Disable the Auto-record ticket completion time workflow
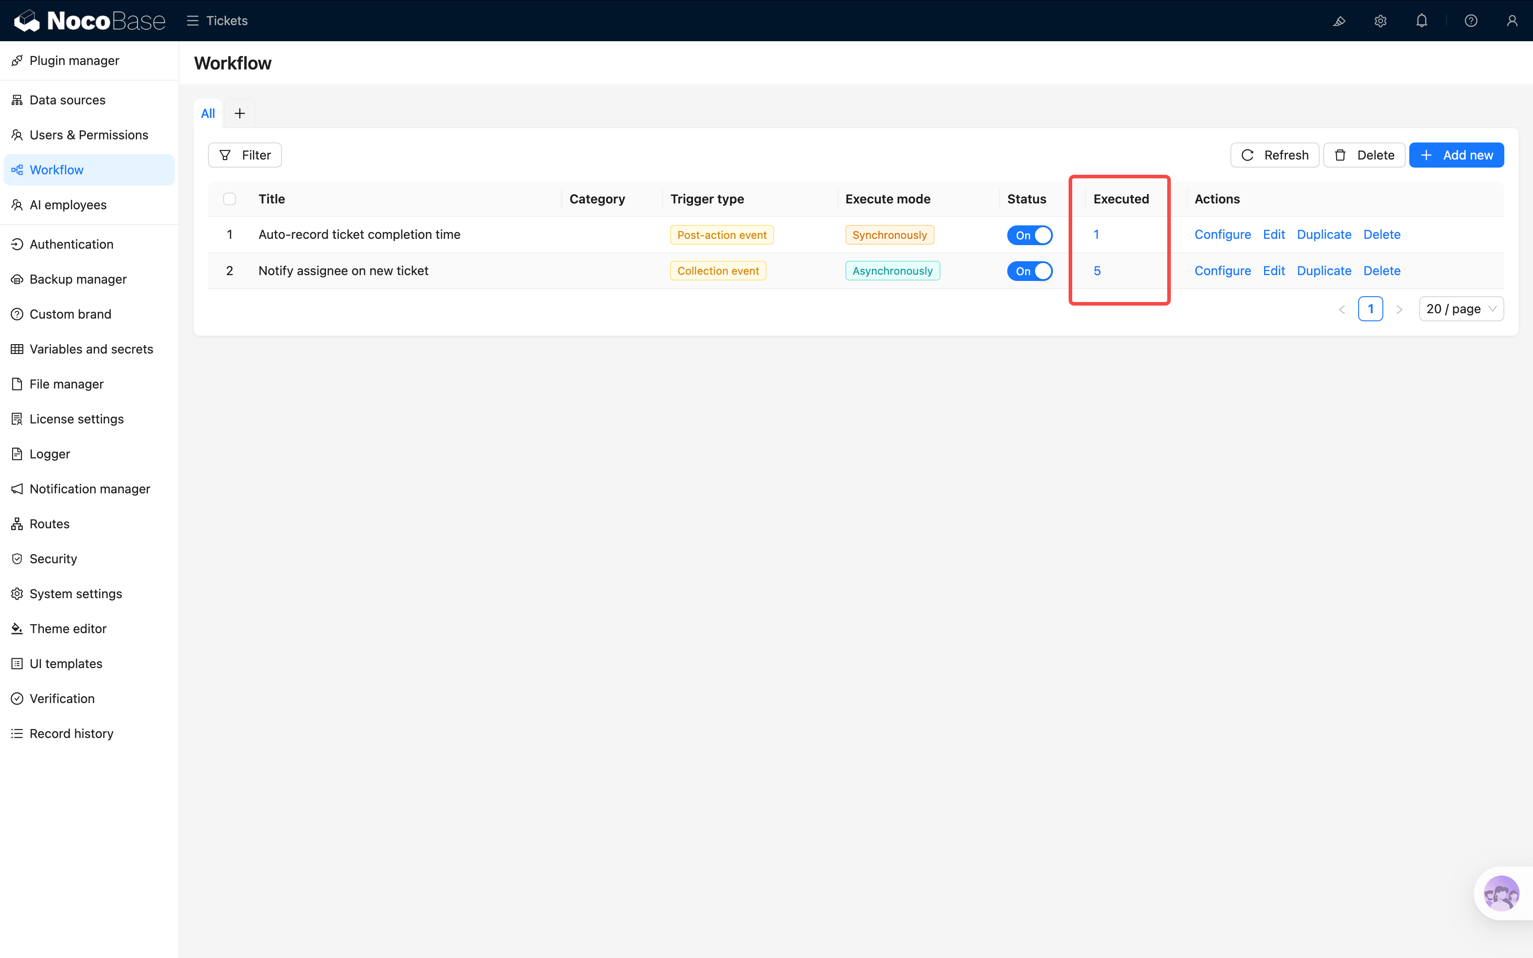 [x=1029, y=234]
